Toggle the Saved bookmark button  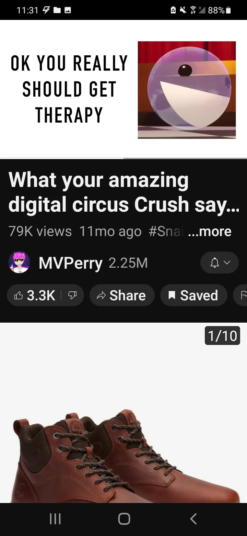194,295
